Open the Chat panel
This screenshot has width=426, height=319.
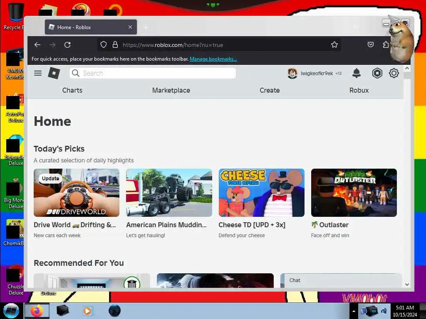[x=341, y=280]
